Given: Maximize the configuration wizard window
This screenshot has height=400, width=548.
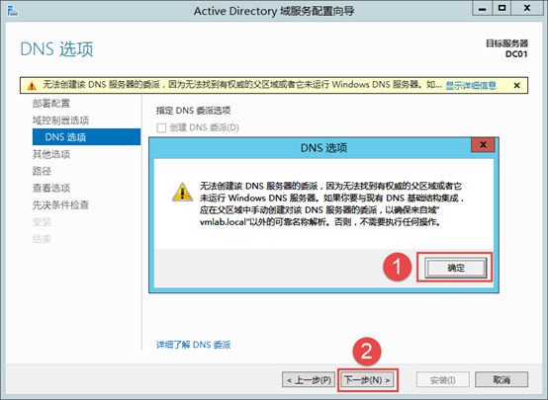Looking at the screenshot, I should pyautogui.click(x=502, y=8).
